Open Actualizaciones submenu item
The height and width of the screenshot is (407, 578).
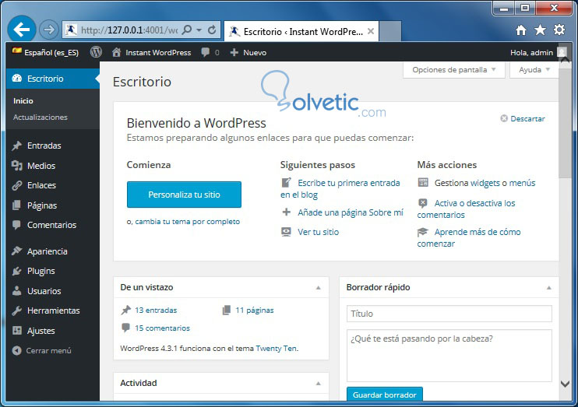[41, 118]
